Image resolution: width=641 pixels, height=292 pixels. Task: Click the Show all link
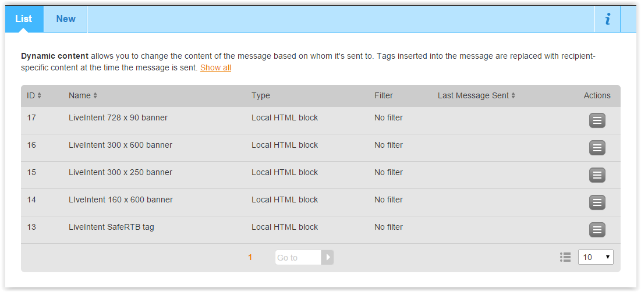pyautogui.click(x=215, y=68)
